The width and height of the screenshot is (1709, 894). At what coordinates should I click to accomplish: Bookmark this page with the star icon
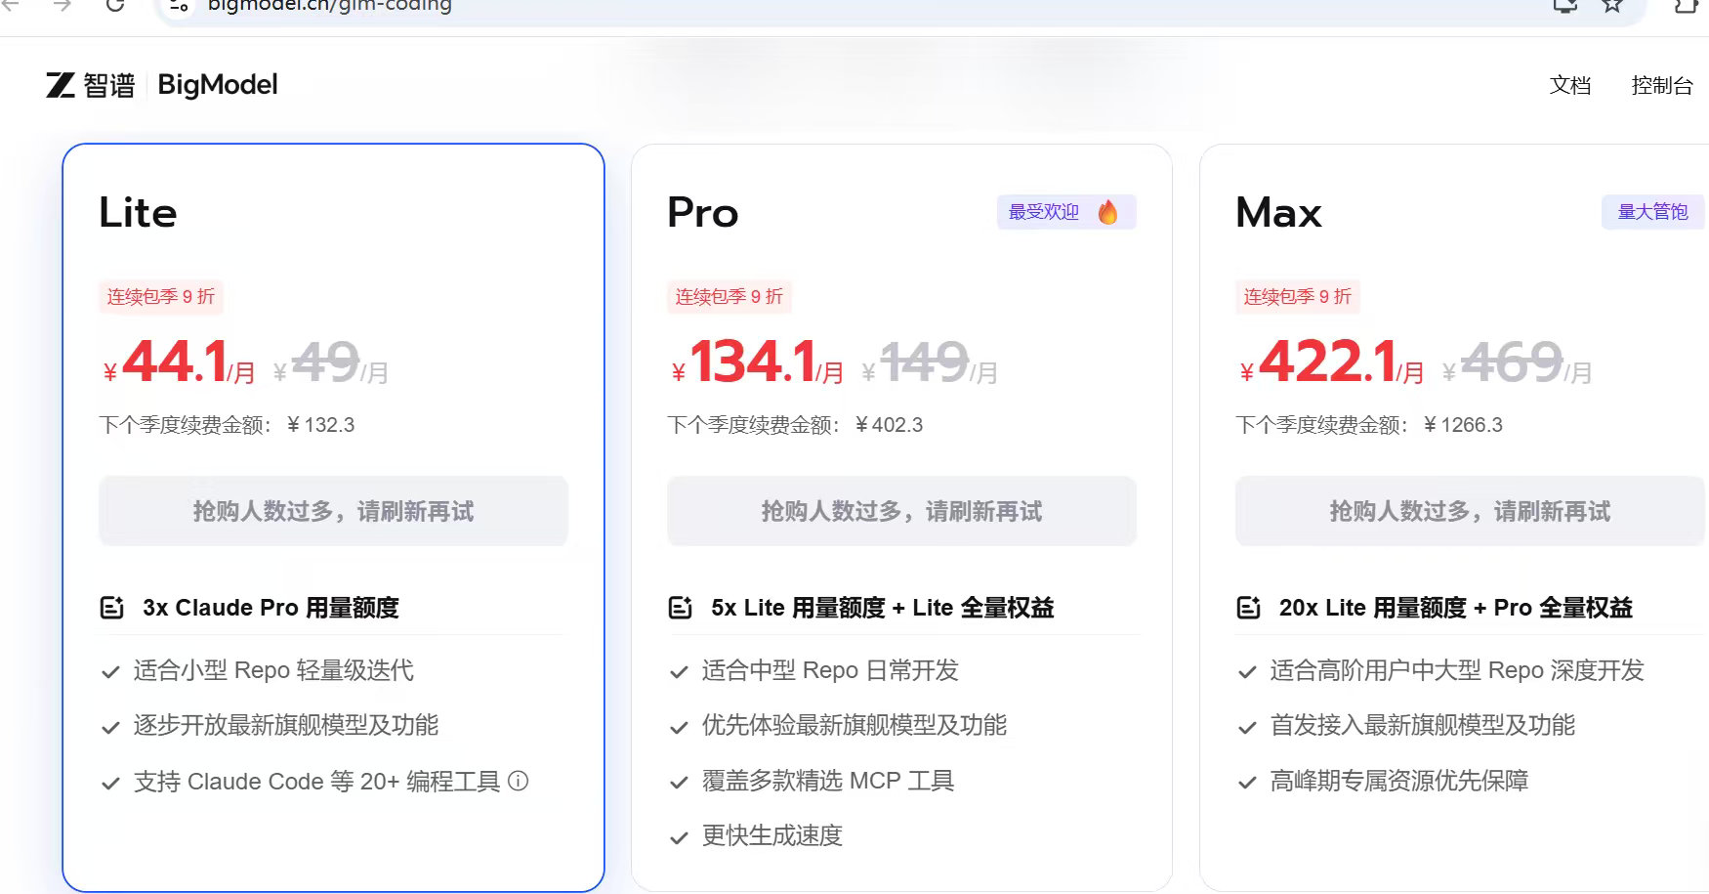(1612, 5)
